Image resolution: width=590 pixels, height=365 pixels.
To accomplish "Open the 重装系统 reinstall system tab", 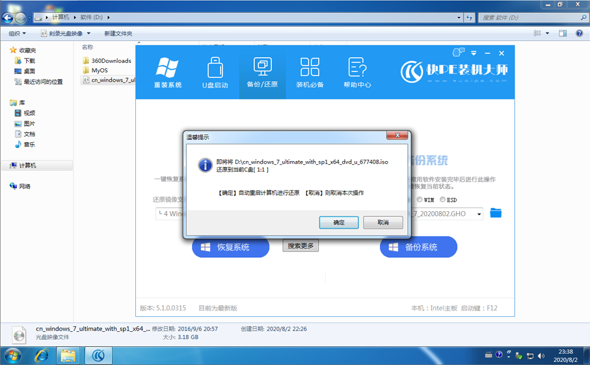I will [x=168, y=73].
